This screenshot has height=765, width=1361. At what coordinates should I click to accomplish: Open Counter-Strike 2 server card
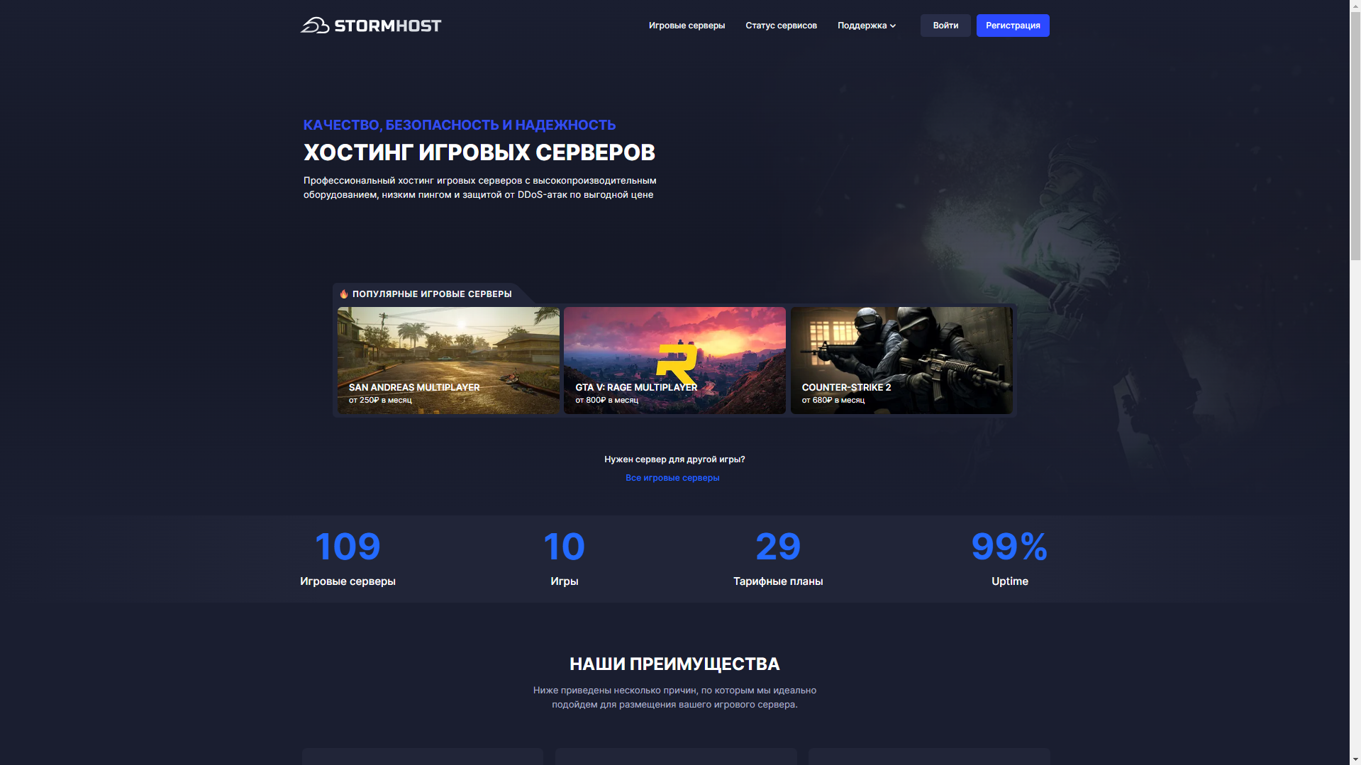pos(901,360)
